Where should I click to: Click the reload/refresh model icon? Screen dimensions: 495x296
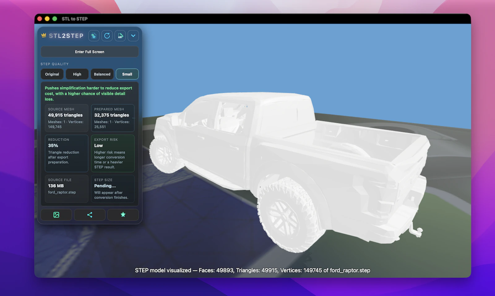point(107,36)
